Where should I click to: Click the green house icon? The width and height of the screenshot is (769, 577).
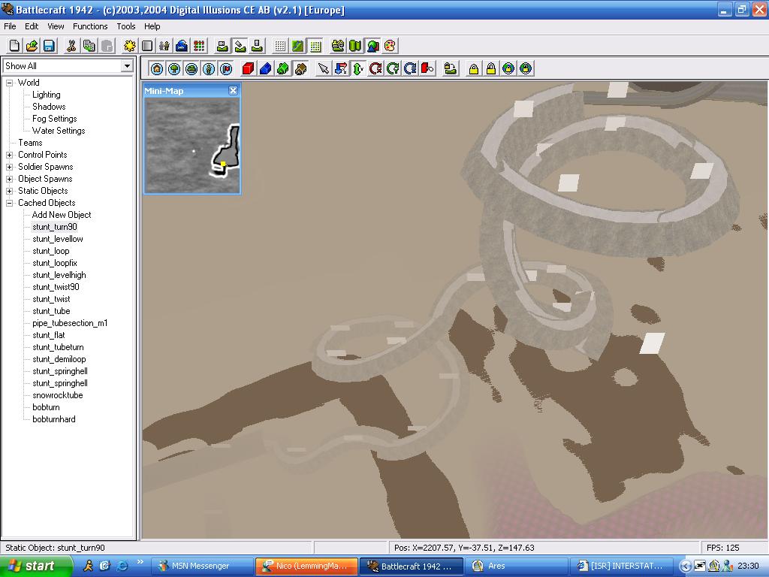coord(283,68)
